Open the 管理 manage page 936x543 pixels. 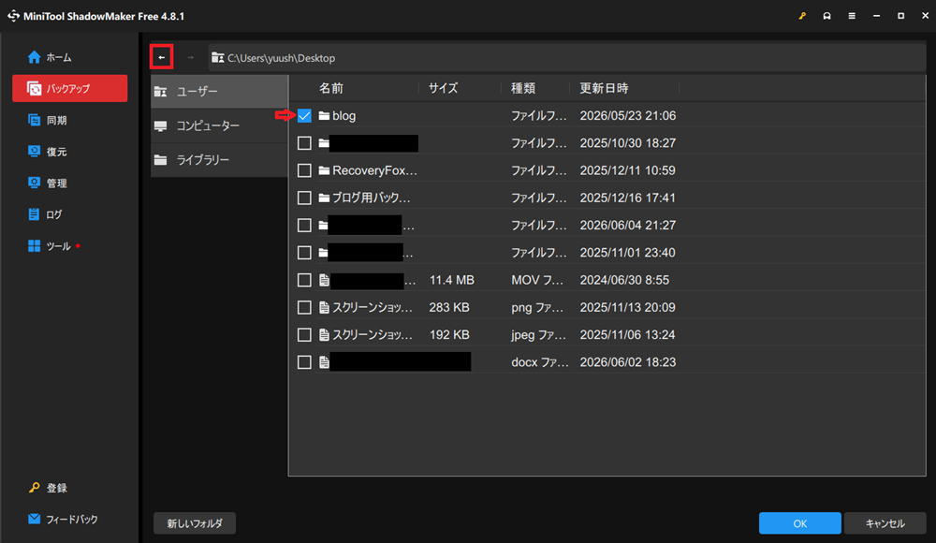pyautogui.click(x=70, y=183)
